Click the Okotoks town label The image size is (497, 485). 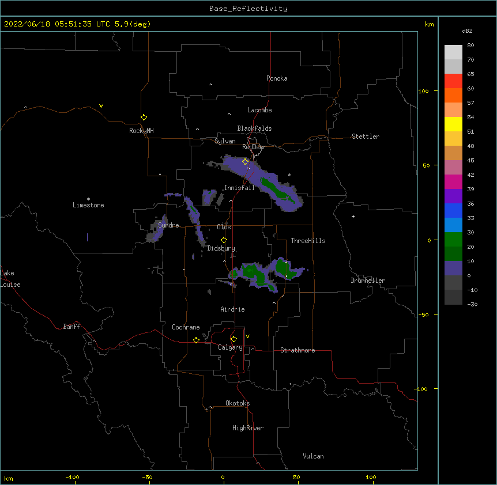point(238,403)
